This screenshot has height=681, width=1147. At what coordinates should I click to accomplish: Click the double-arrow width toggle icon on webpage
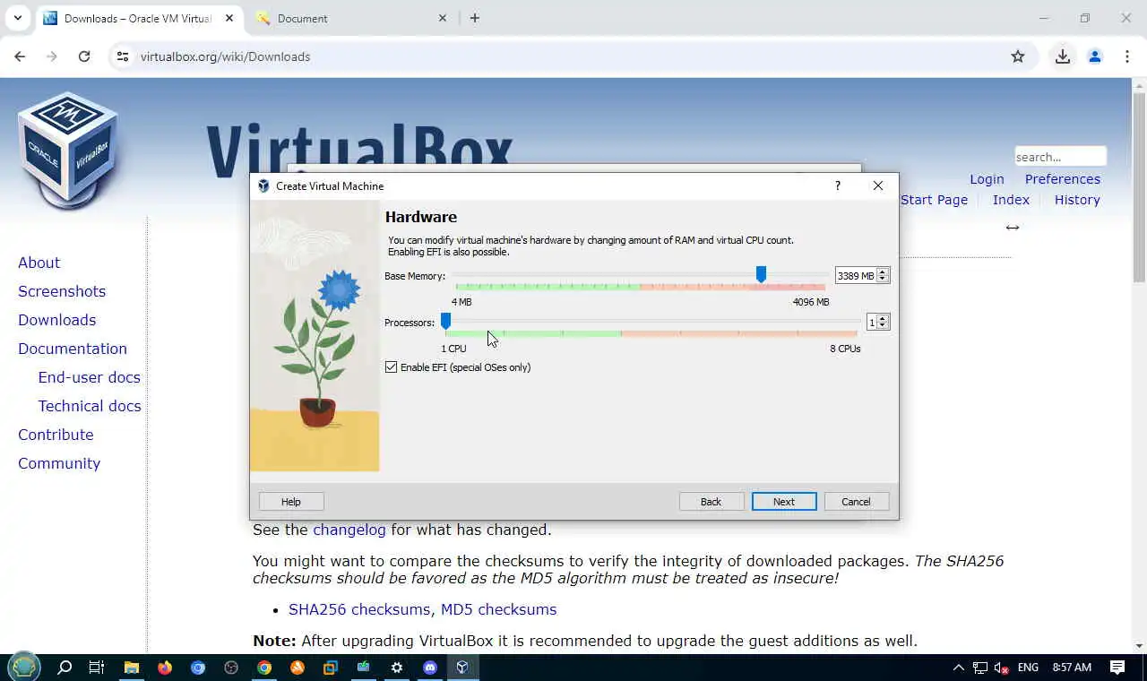coord(1013,228)
